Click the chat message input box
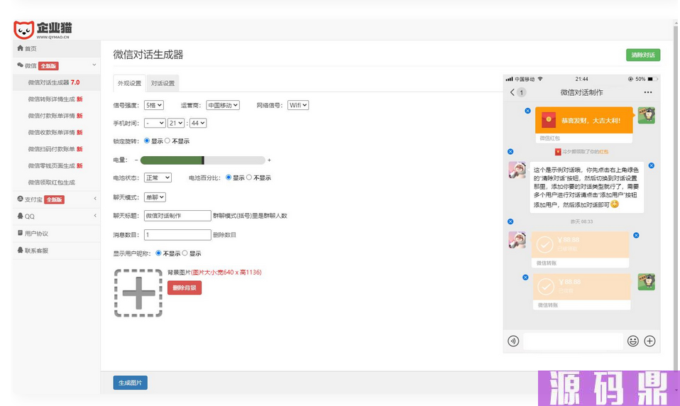This screenshot has width=680, height=406. coord(573,341)
